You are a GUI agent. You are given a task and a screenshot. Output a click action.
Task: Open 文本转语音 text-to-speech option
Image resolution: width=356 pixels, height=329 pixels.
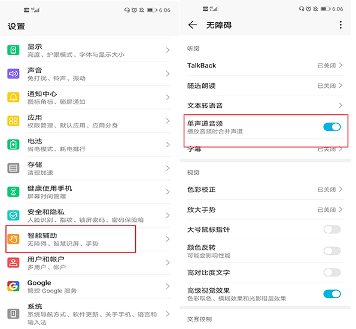tap(265, 105)
